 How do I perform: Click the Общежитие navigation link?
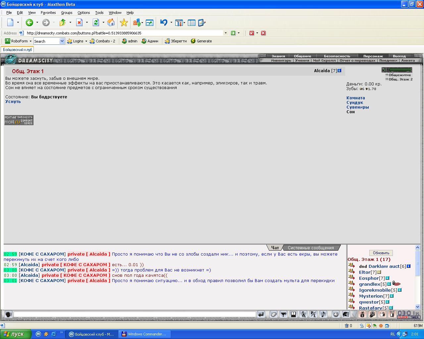pos(399,75)
